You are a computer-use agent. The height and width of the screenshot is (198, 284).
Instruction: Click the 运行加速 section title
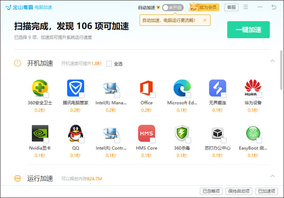(x=40, y=178)
